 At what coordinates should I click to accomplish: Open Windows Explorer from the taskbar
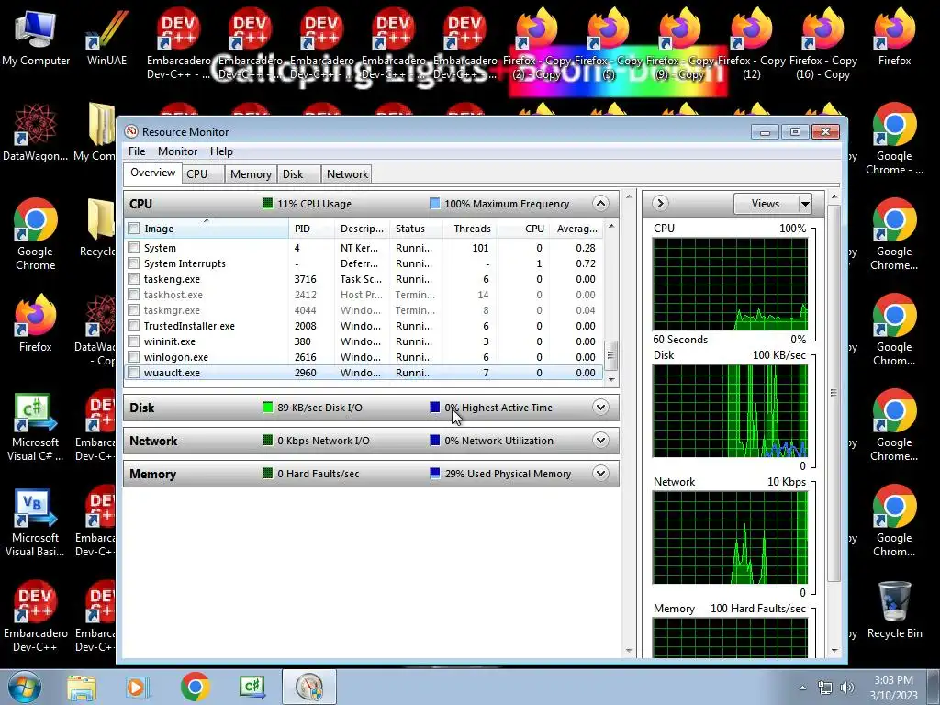82,687
